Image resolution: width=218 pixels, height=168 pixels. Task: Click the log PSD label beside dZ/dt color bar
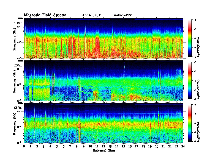(x=198, y=132)
